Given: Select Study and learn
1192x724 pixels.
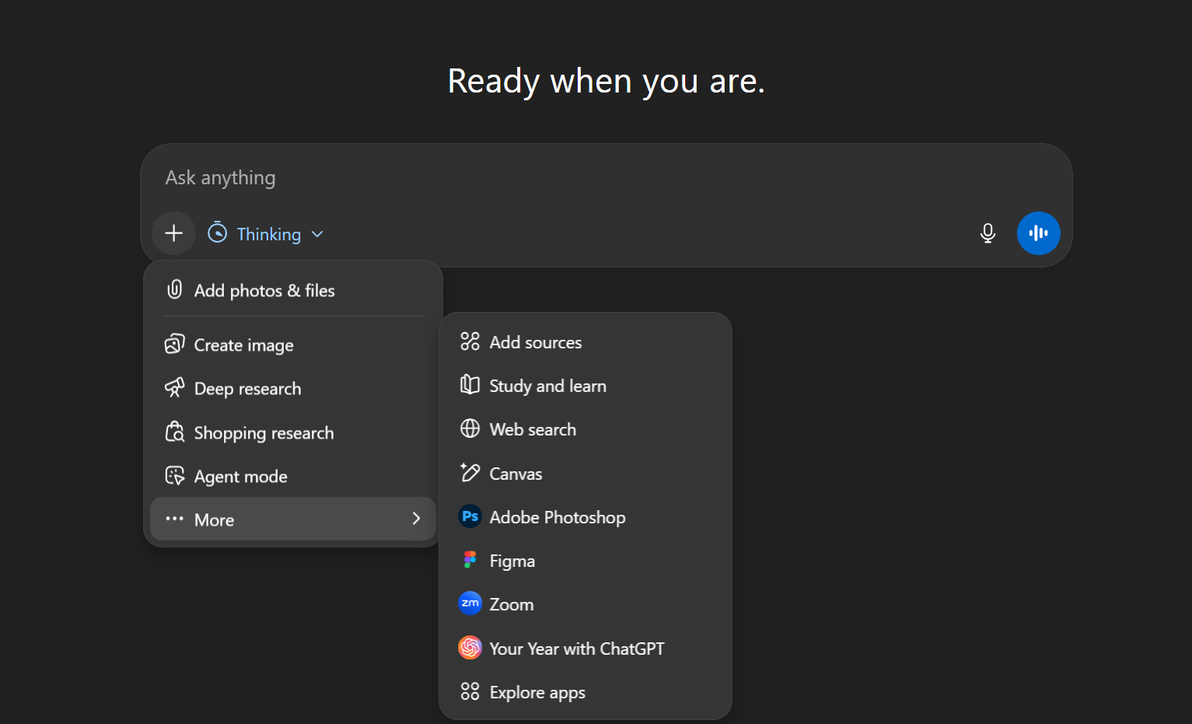Looking at the screenshot, I should (547, 385).
